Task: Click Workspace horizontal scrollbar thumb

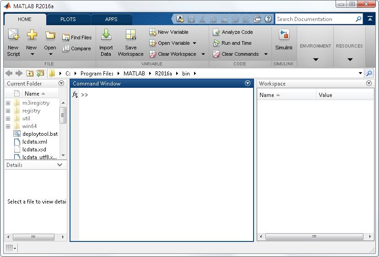Action: tap(314, 236)
